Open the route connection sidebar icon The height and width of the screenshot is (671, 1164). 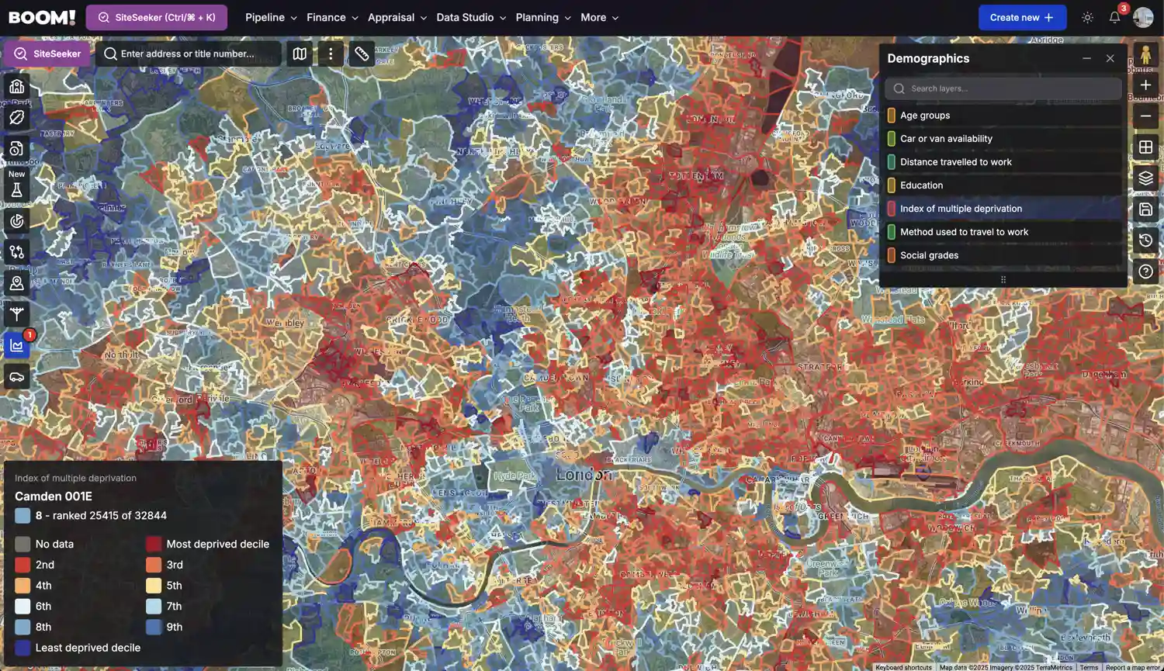(16, 252)
